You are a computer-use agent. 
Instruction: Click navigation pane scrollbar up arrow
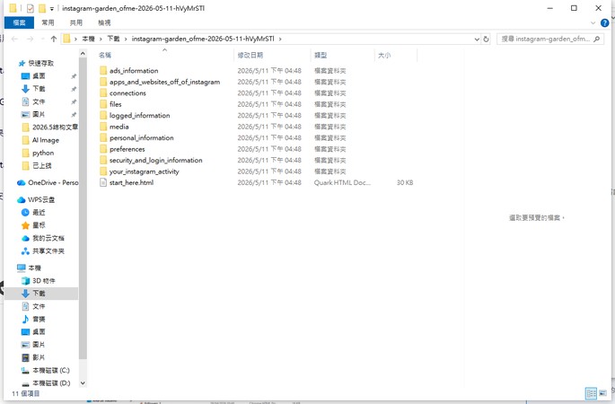(83, 53)
